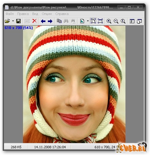Expand the dropdown arrow beside image transform icon
The height and width of the screenshot is (155, 150).
click(x=88, y=21)
